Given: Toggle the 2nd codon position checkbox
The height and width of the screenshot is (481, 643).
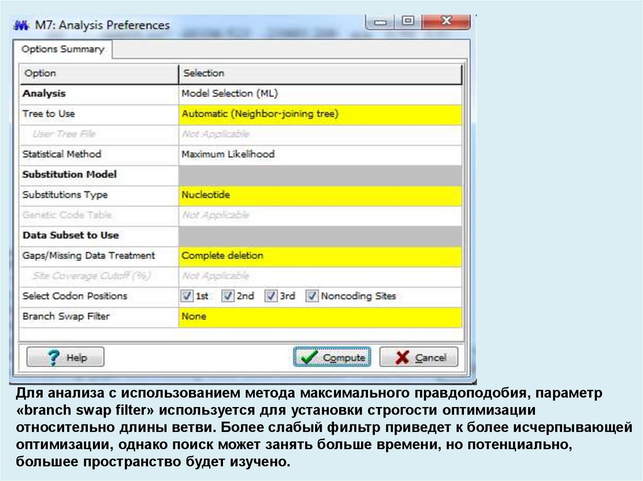Looking at the screenshot, I should pyautogui.click(x=227, y=296).
